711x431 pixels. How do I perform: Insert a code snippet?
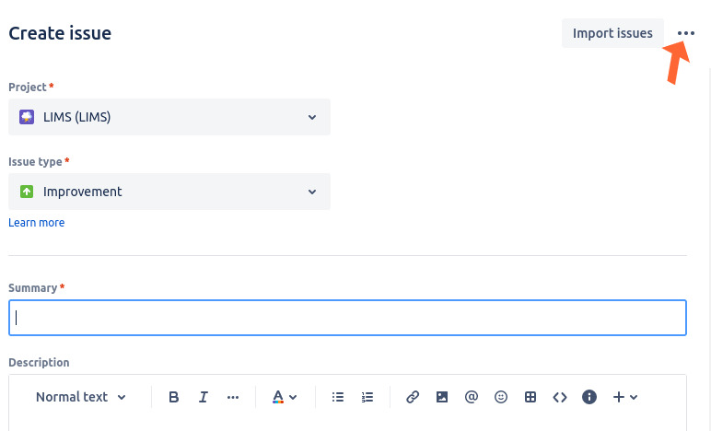tap(560, 397)
